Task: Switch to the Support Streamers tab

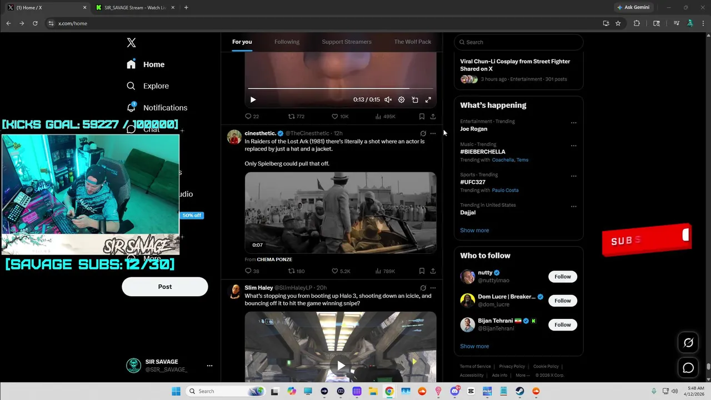Action: click(347, 42)
